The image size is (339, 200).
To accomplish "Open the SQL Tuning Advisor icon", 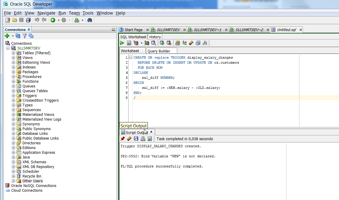I will point(153,43).
